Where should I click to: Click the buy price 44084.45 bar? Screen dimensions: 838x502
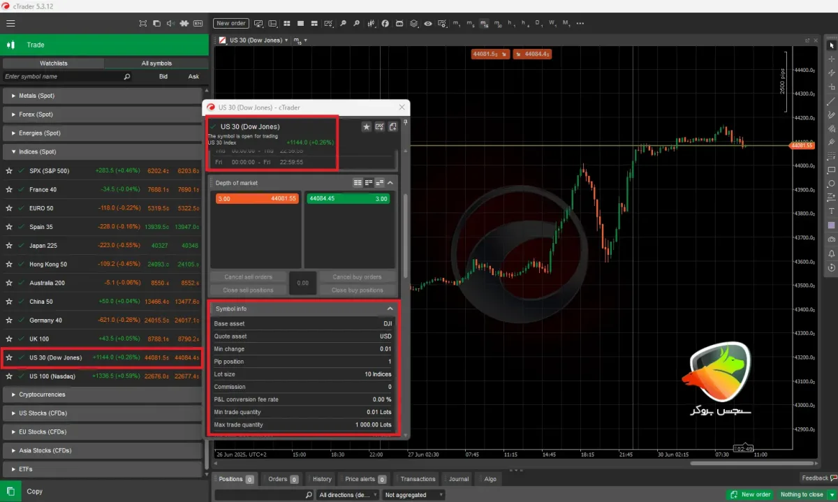point(350,198)
